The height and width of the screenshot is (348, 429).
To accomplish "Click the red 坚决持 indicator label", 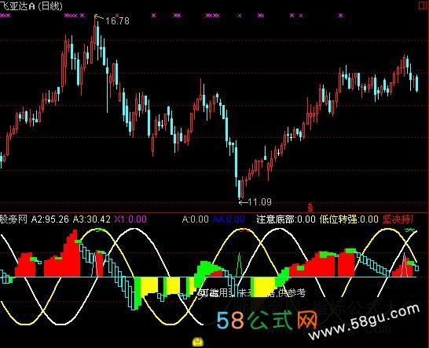I will point(398,219).
